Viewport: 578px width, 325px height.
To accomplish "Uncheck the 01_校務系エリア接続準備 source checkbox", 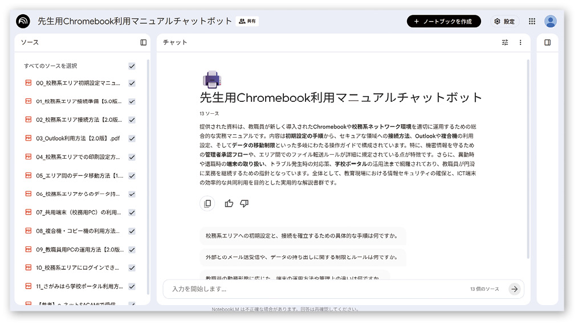I will tap(132, 101).
